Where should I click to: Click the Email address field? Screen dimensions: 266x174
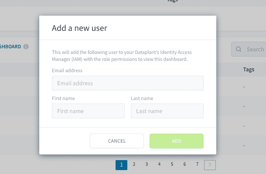coord(128,83)
